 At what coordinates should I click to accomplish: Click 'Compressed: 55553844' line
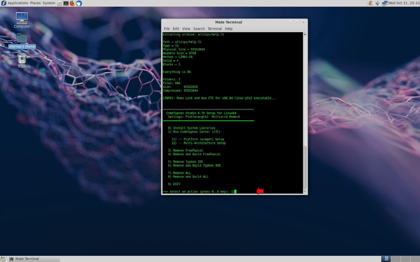[180, 91]
